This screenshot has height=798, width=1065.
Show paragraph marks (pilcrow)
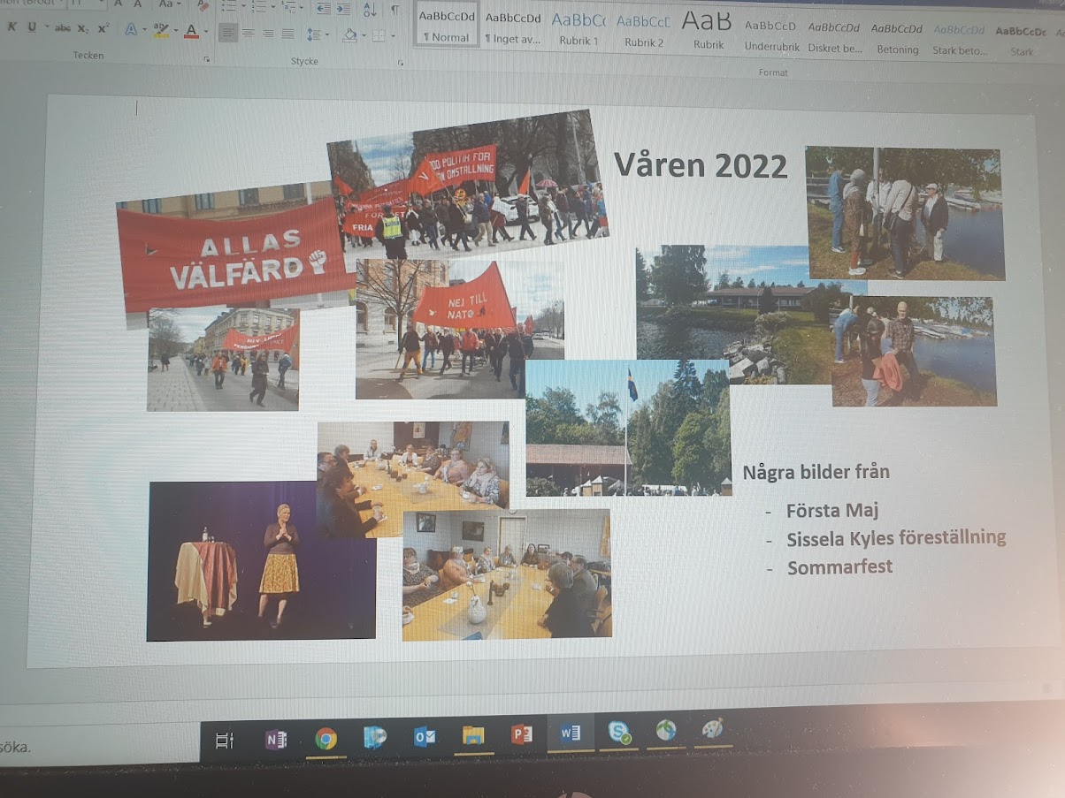point(395,10)
